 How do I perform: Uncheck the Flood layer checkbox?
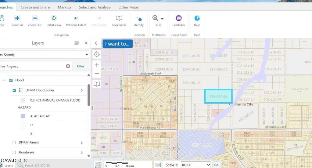pos(11,80)
